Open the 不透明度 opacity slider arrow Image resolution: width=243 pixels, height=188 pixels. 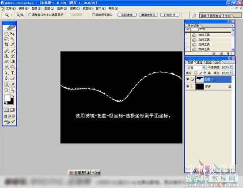[x=231, y=67]
